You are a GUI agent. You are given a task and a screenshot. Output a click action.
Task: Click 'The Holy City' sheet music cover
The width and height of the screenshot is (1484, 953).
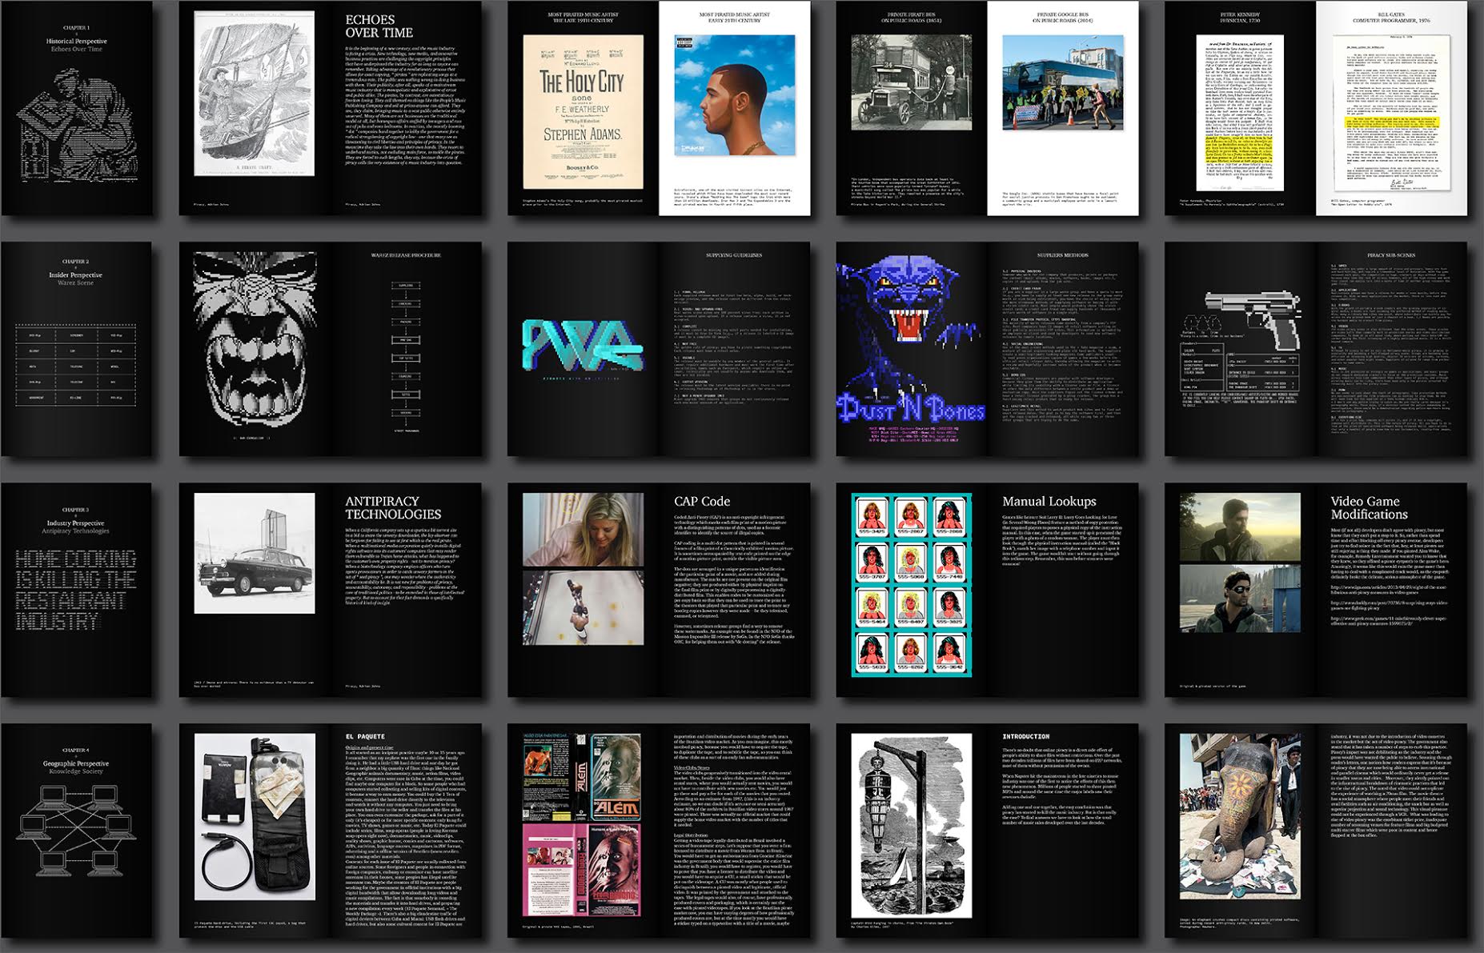point(583,112)
